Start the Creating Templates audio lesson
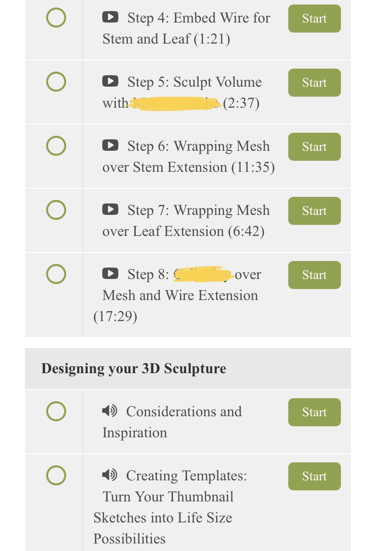The height and width of the screenshot is (551, 376). click(x=314, y=476)
